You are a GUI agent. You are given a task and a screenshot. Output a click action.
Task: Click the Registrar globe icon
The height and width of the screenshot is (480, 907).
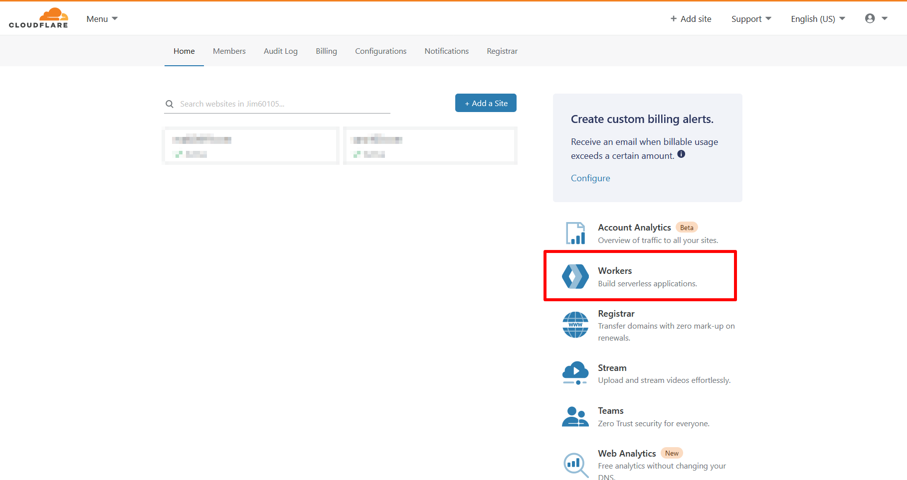tap(575, 325)
